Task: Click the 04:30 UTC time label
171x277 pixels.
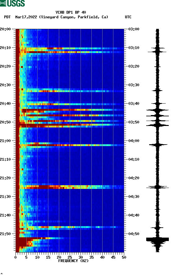Action: pyautogui.click(x=134, y=197)
